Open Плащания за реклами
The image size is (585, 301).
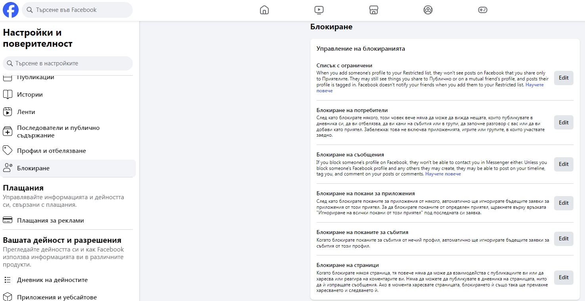pos(50,221)
